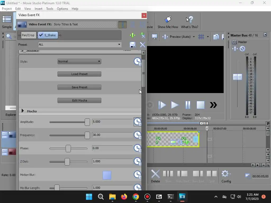Image resolution: width=271 pixels, height=203 pixels.
Task: Click the Amplitude slider handle
Action: [x=87, y=122]
